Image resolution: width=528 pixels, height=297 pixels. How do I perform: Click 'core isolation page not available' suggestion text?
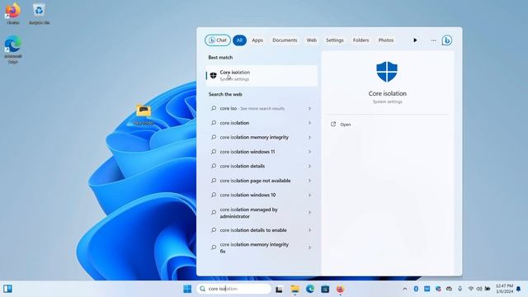click(x=255, y=181)
